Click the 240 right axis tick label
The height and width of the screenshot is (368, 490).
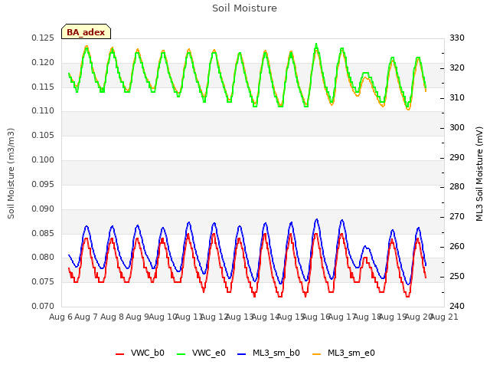point(457,306)
